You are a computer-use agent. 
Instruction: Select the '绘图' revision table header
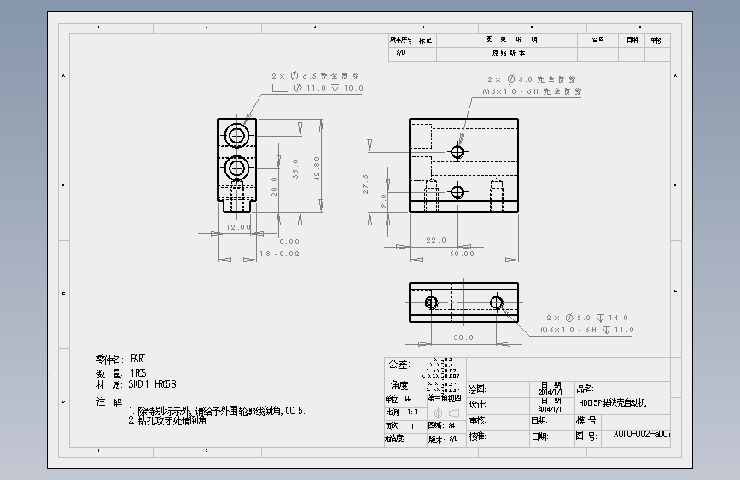[x=598, y=39]
